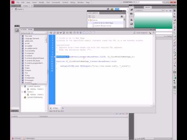Select the Text tool in Tools panel

point(175,30)
